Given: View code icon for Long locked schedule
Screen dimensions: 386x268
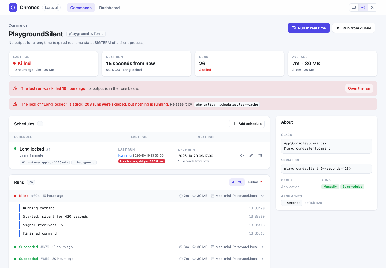Looking at the screenshot, I should 242,155.
